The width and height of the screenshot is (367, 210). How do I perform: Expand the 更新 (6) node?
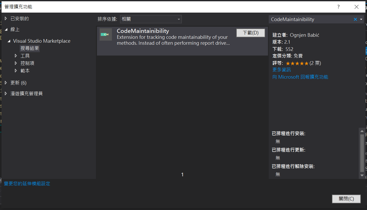(x=6, y=83)
